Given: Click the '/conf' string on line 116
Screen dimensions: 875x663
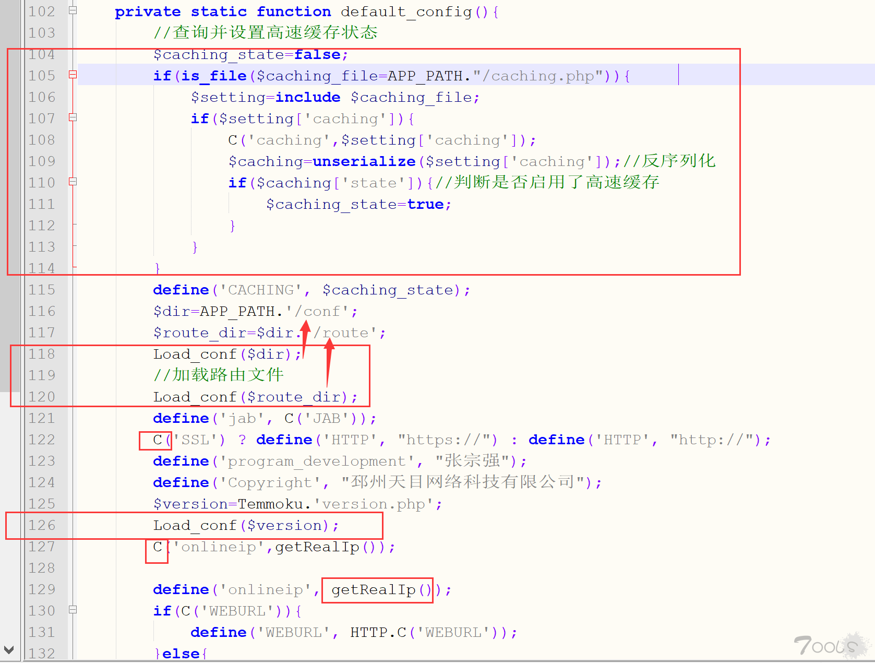Looking at the screenshot, I should [317, 312].
